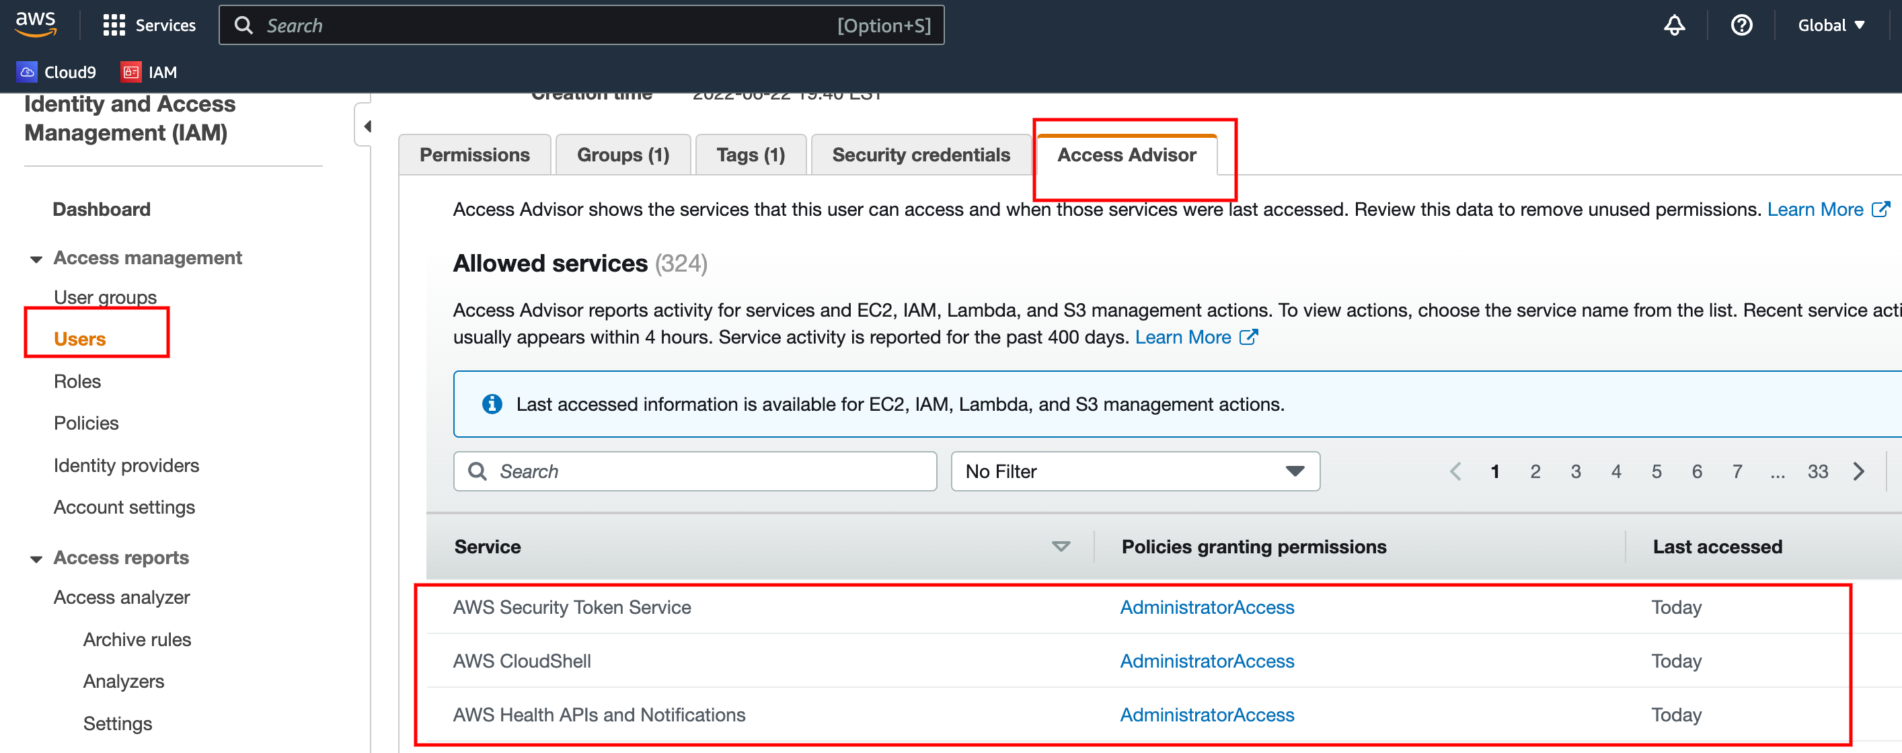The image size is (1902, 753).
Task: Click the Services label in top bar
Action: pyautogui.click(x=165, y=25)
